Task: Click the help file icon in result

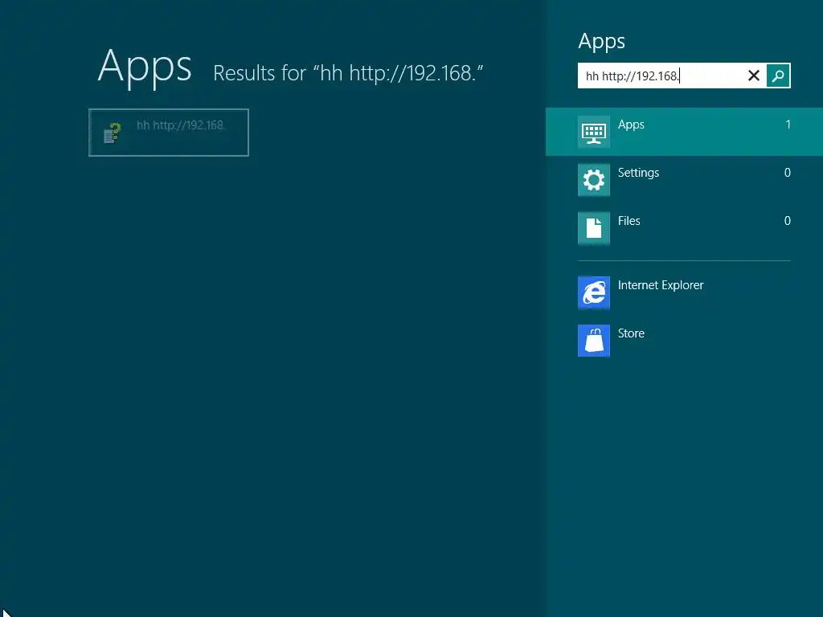Action: (x=113, y=133)
